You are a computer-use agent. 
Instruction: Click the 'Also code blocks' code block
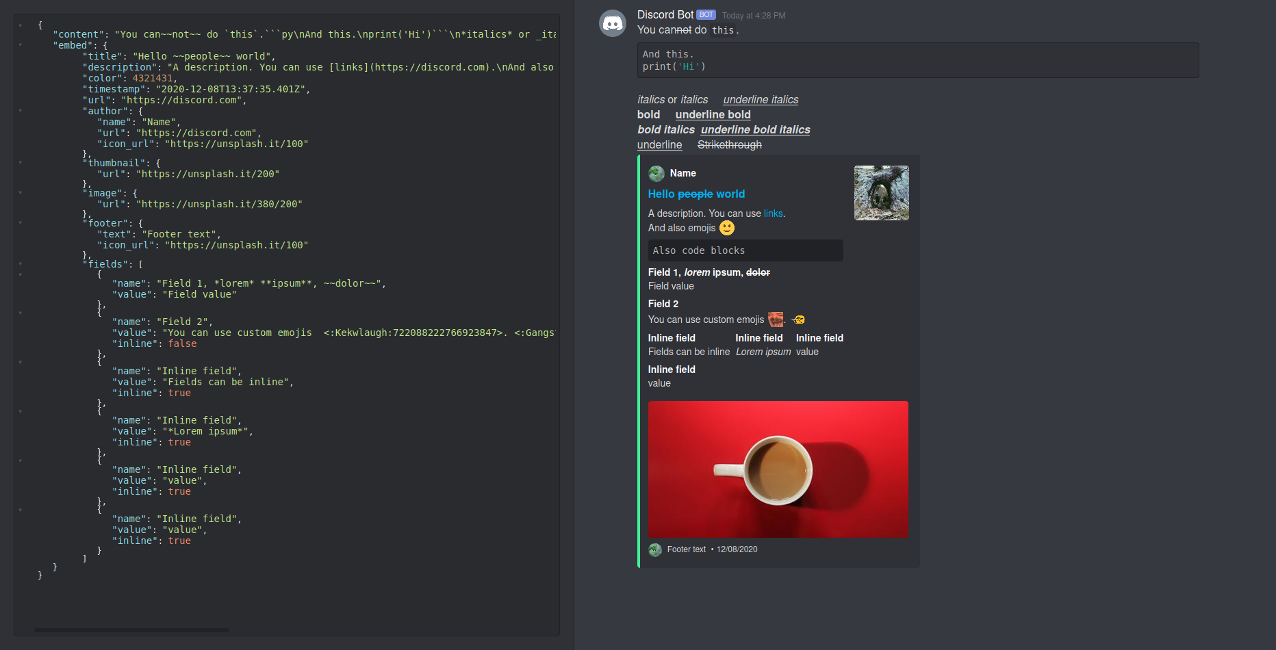pyautogui.click(x=745, y=250)
